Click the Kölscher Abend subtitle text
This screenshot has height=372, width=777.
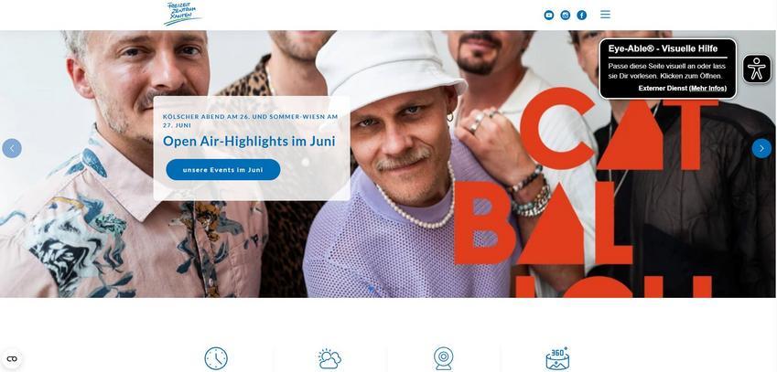[x=250, y=121]
